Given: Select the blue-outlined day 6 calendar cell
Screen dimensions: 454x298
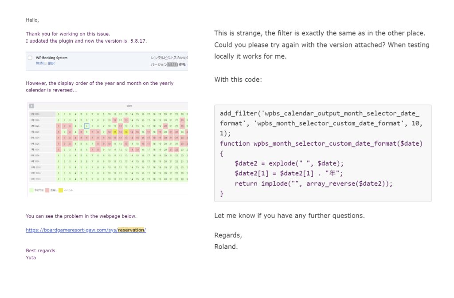Looking at the screenshot, I should pyautogui.click(x=87, y=126).
